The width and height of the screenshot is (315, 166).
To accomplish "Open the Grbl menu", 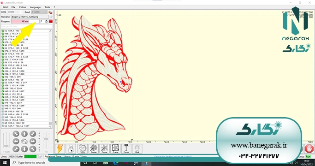I will coord(5,7).
